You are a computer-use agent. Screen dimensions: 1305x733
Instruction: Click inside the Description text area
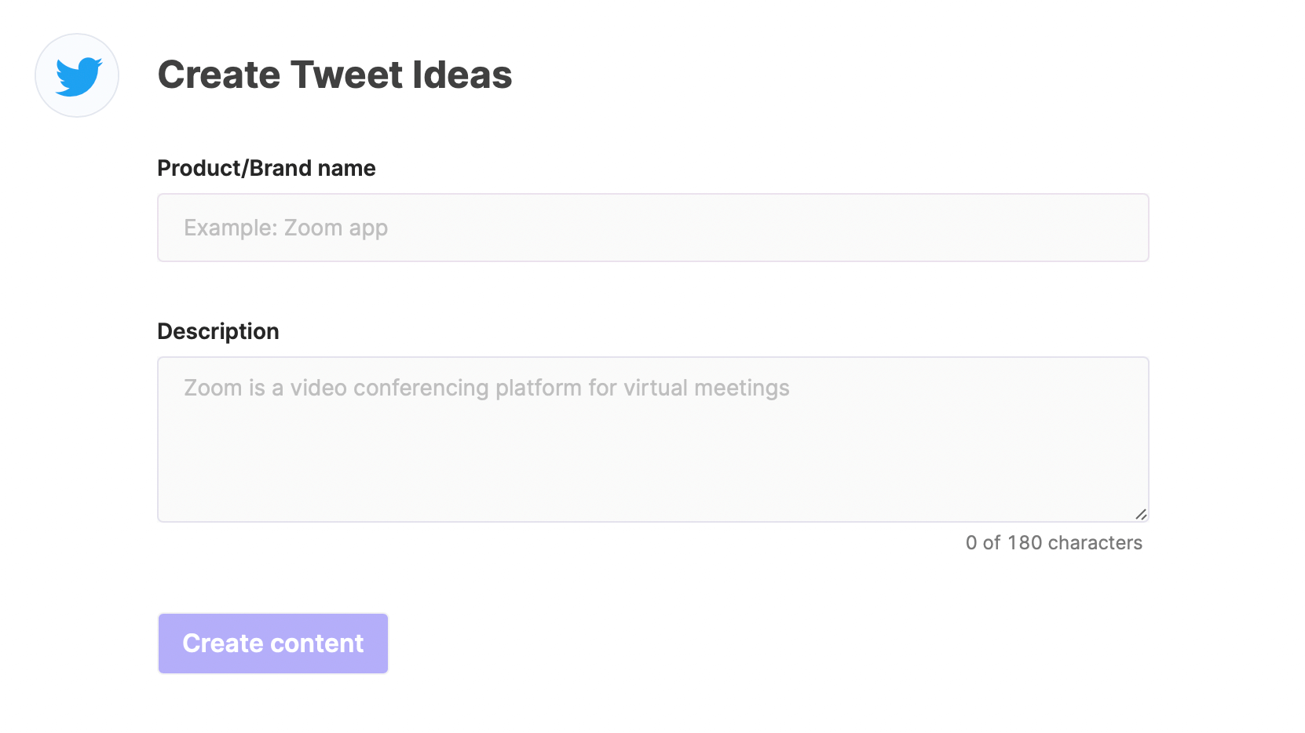653,439
